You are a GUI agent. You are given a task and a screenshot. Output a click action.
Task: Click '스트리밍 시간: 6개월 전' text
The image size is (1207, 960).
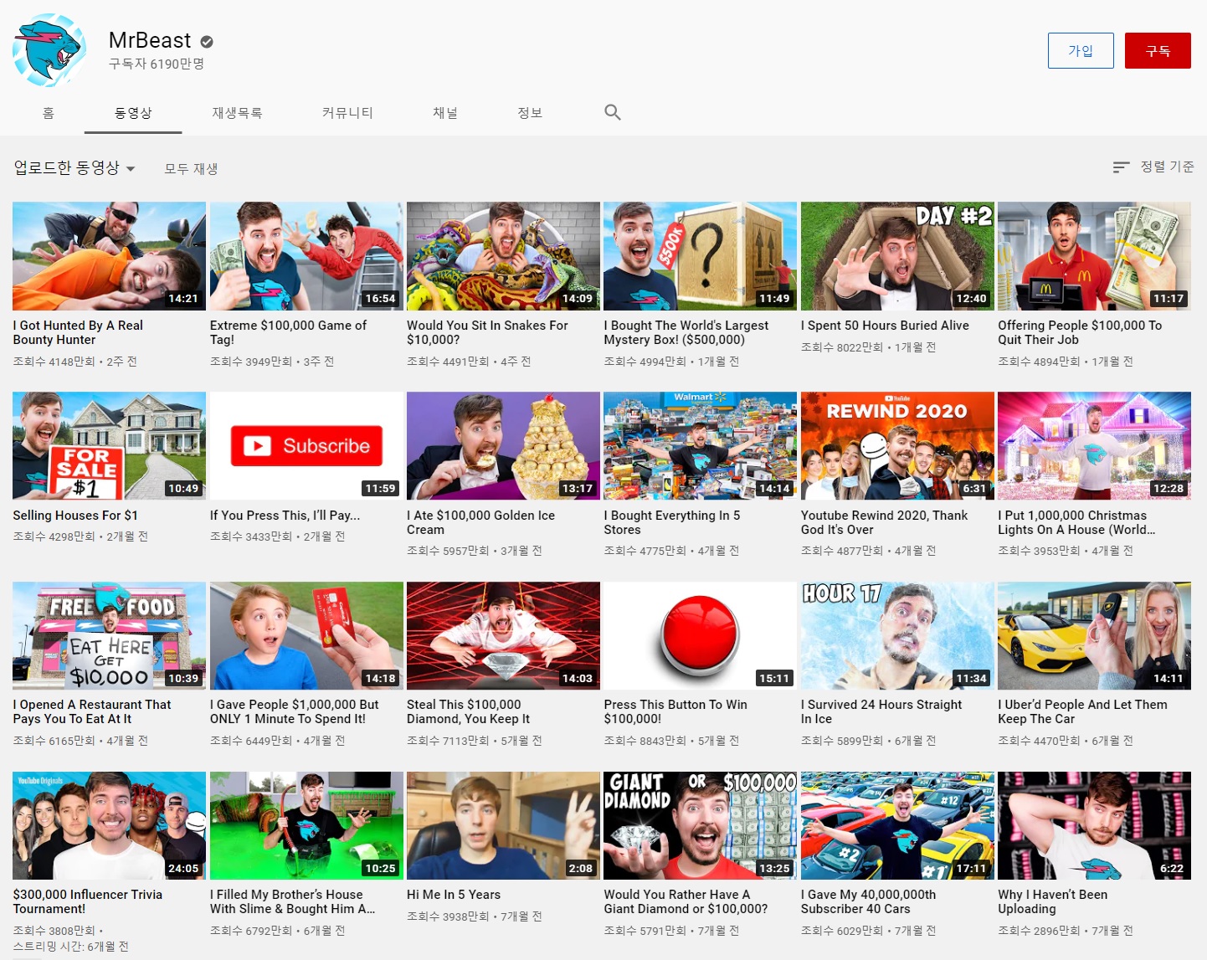70,947
